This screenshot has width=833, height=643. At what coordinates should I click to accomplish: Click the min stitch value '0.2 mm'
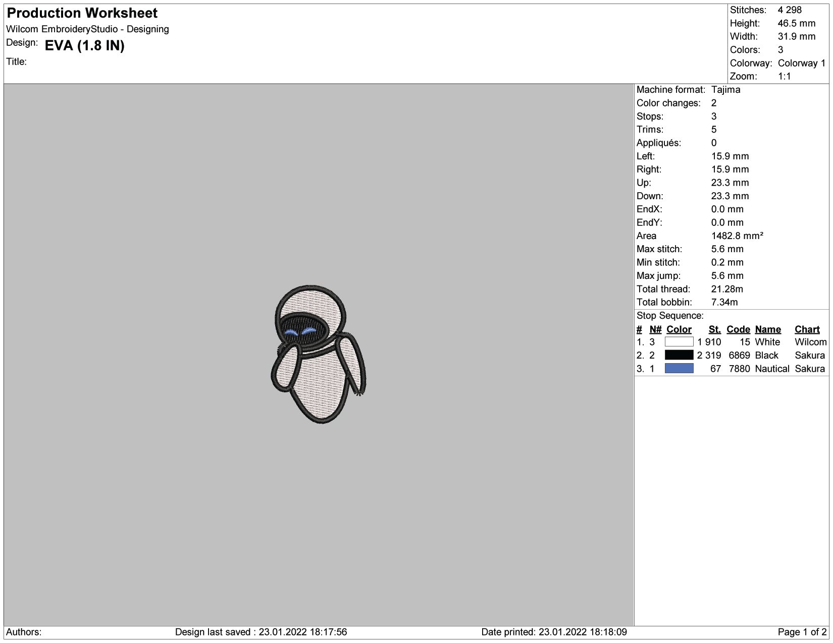click(727, 262)
